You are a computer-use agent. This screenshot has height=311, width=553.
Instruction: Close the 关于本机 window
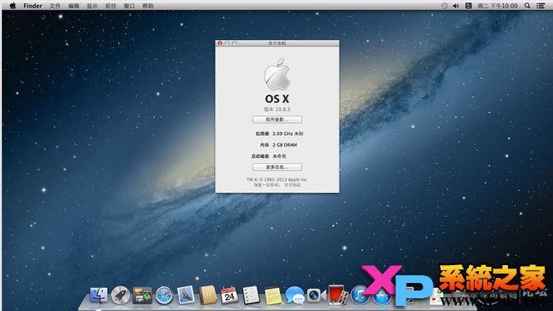click(220, 43)
